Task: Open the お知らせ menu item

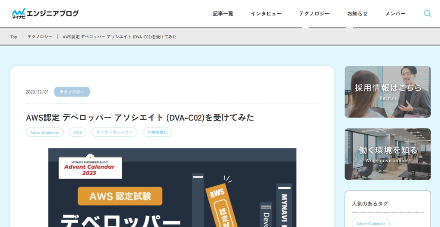Action: pyautogui.click(x=357, y=13)
